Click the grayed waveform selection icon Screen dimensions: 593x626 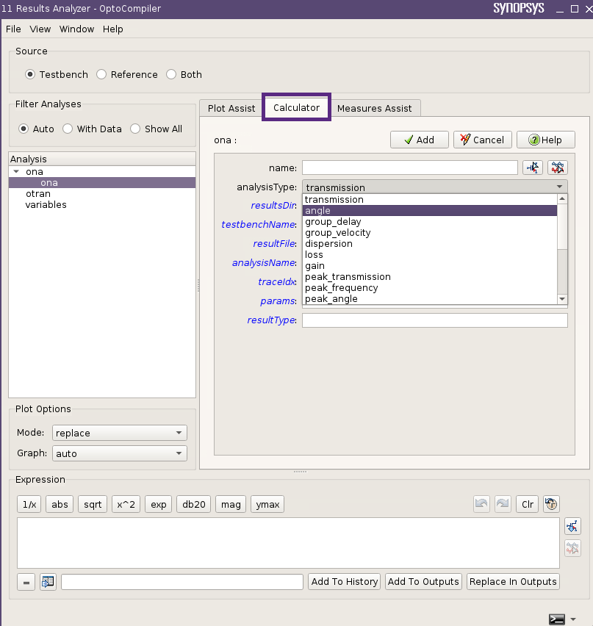coord(572,548)
